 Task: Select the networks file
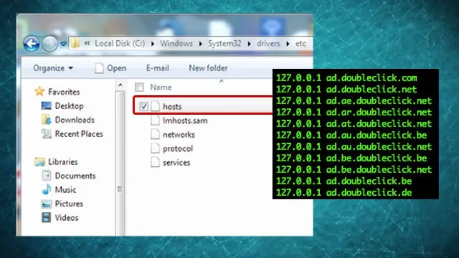tap(179, 135)
